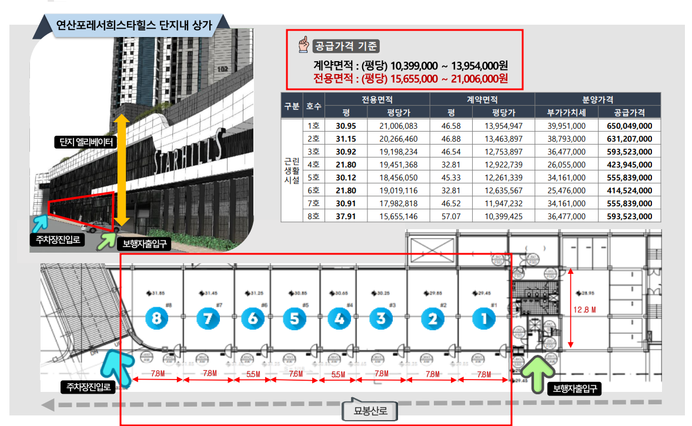Click the 15,655,146 per-pyeong price cell
This screenshot has width=692, height=426.
pos(399,217)
